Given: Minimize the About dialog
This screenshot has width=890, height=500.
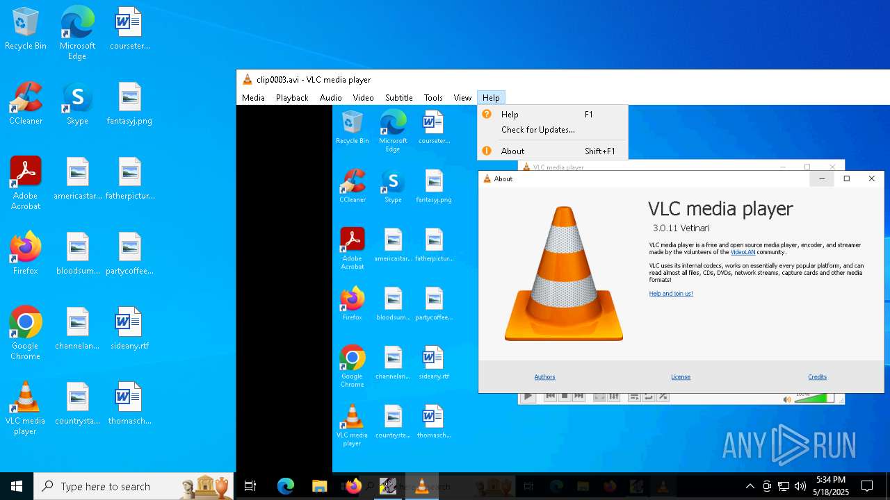Looking at the screenshot, I should tap(822, 178).
